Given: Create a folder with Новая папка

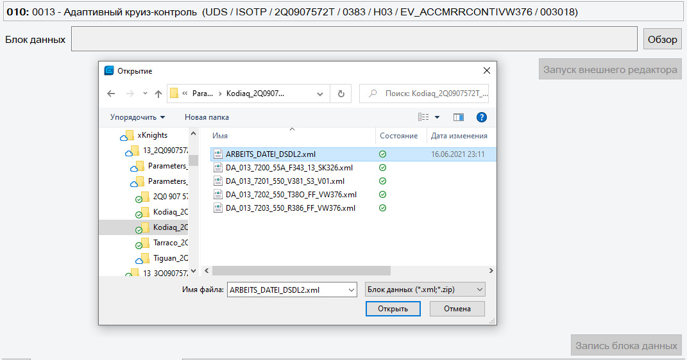Looking at the screenshot, I should coord(207,117).
